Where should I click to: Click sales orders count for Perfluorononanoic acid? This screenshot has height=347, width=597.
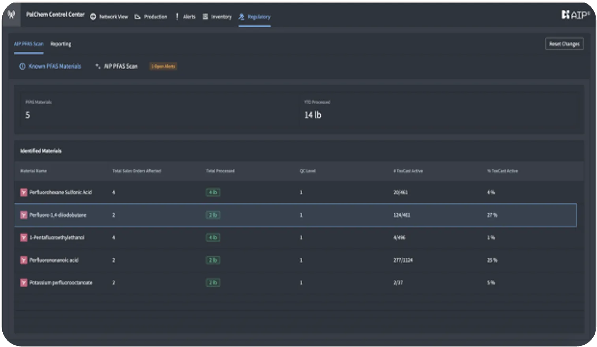[114, 260]
